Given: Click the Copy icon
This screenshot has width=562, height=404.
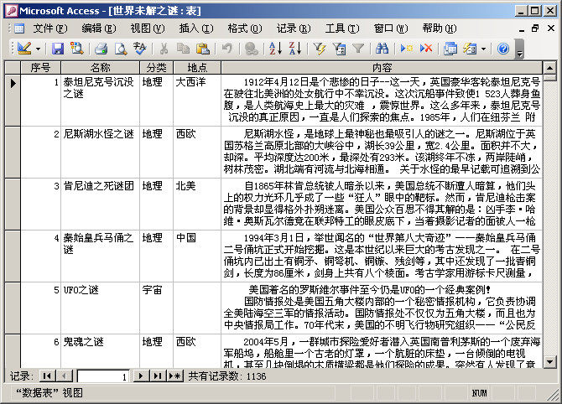Looking at the screenshot, I should point(183,49).
